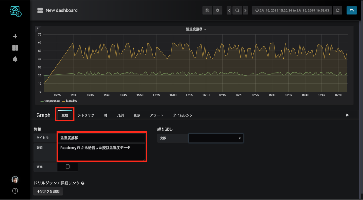Open the help question mark icon
Image resolution: width=363 pixels, height=200 pixels.
tap(15, 191)
